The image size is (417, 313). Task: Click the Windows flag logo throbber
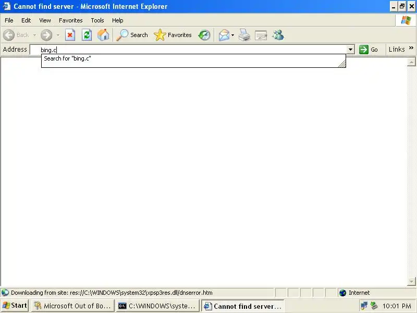pos(406,20)
